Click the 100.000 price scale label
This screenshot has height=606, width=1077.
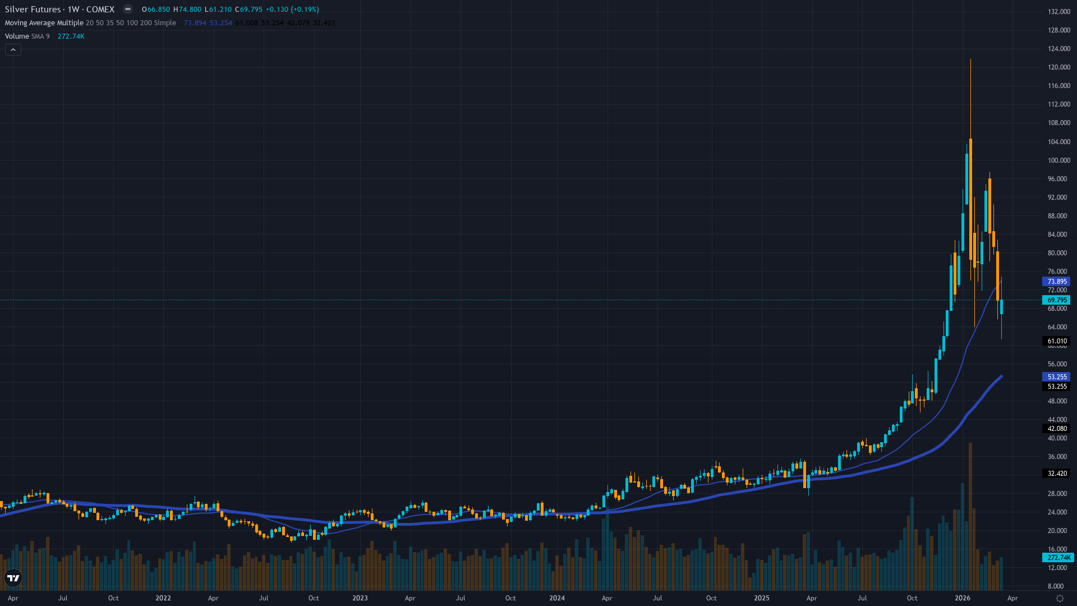click(x=1059, y=160)
